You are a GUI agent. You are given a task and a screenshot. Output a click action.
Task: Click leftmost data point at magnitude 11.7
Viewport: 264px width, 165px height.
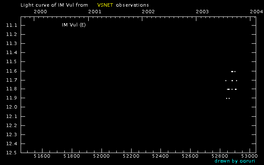coord(226,81)
